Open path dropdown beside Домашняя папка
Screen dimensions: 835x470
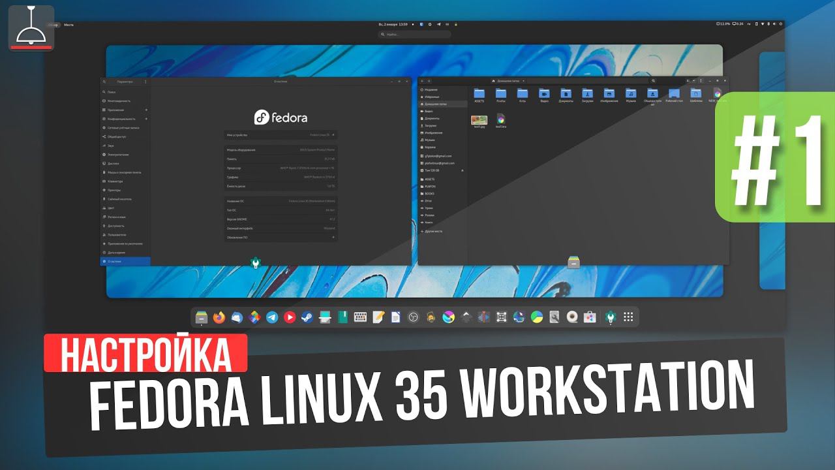(523, 81)
